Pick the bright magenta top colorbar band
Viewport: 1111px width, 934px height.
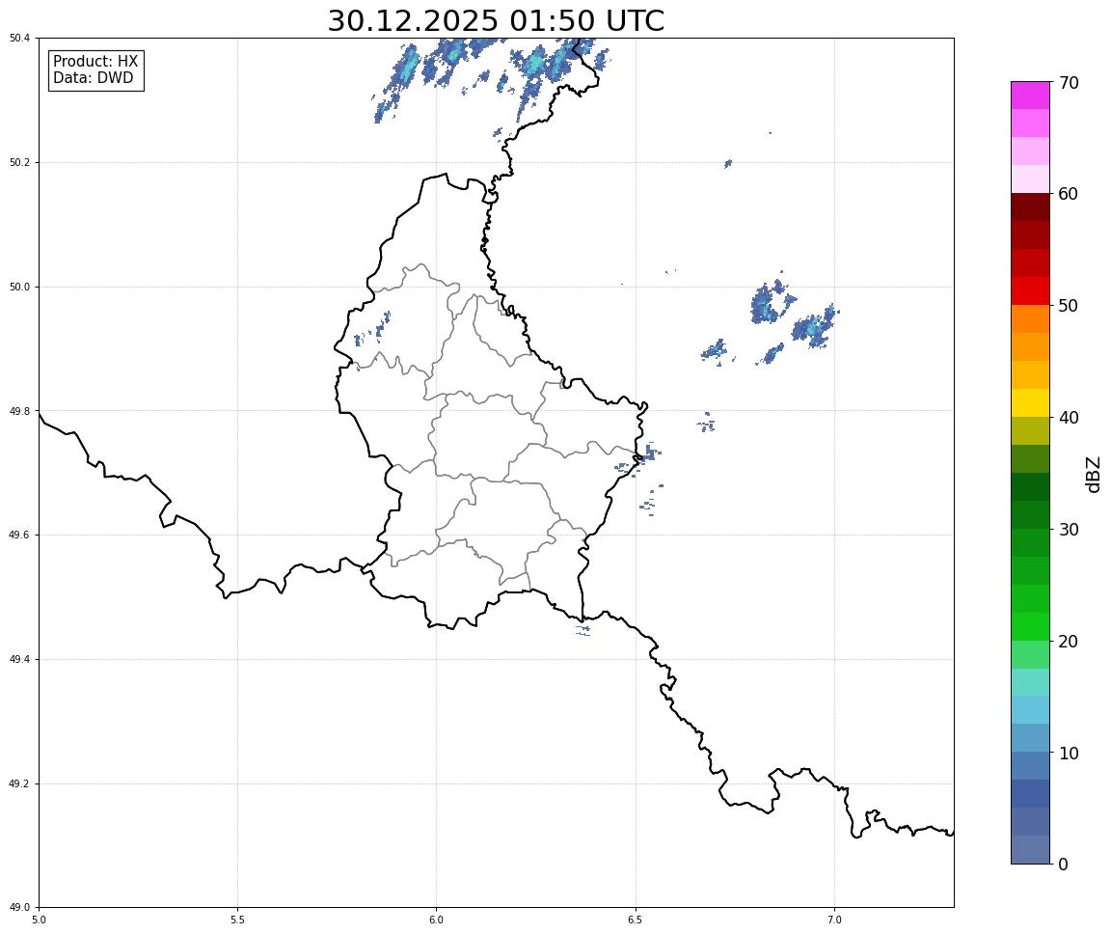[1030, 96]
